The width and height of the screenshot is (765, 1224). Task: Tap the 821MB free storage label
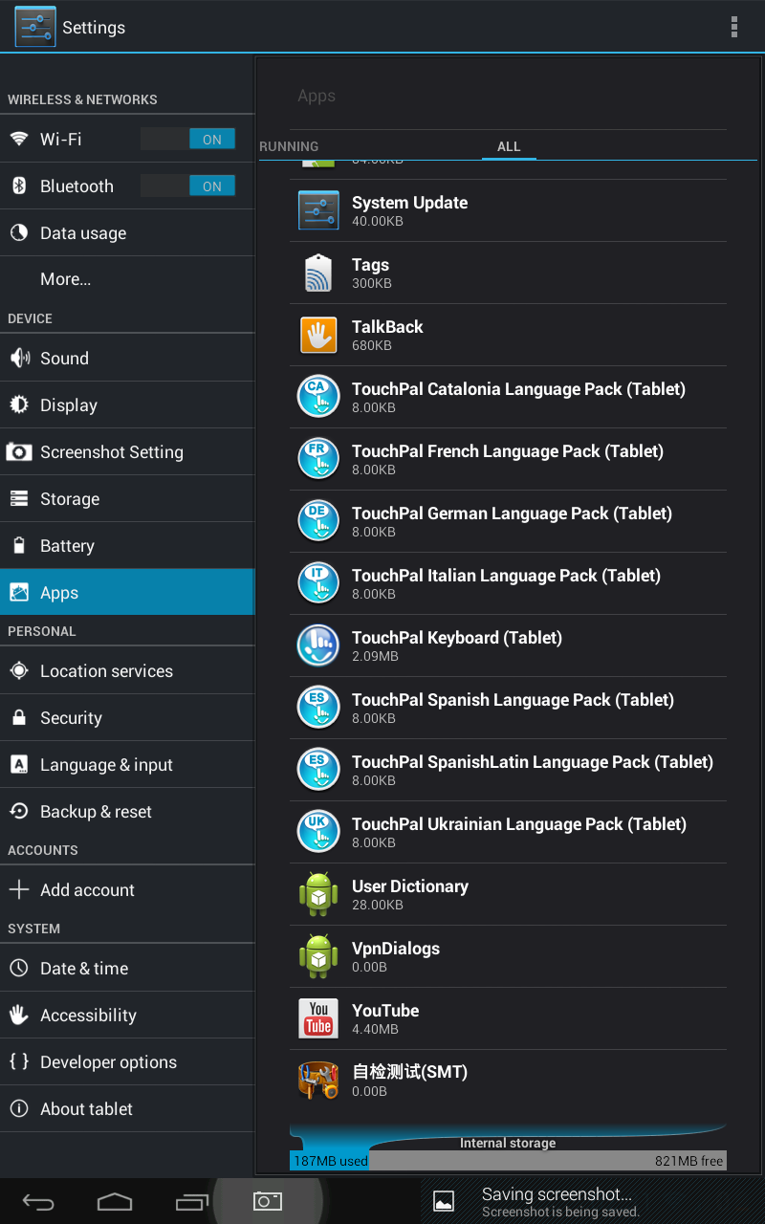(x=688, y=1161)
